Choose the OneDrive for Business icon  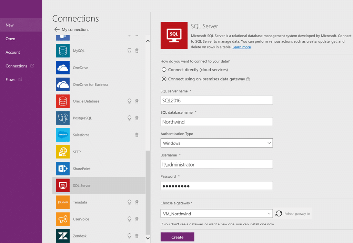tap(63, 84)
